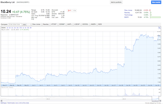Click the 2014 marker on overview timeline
Viewport: 163px width, 104px height.
(124, 99)
